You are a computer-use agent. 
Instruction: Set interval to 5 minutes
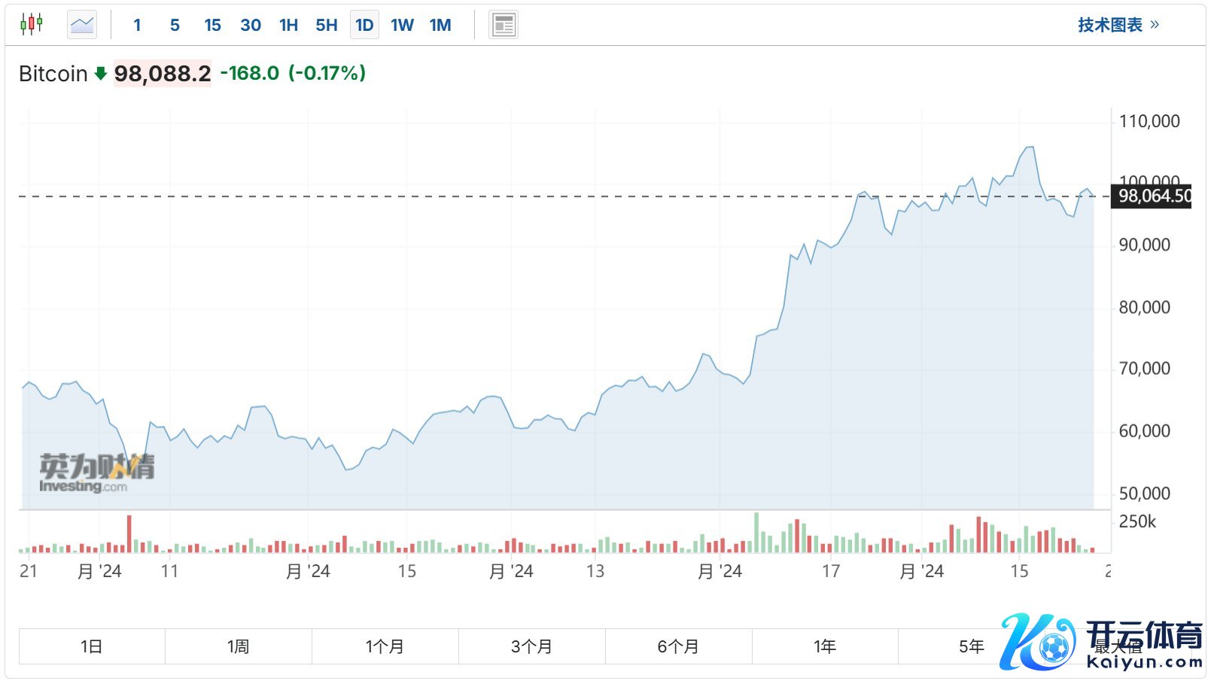(x=175, y=25)
